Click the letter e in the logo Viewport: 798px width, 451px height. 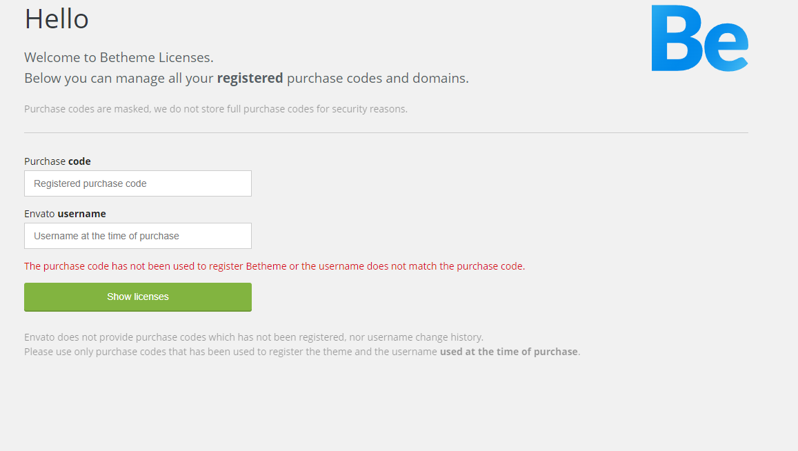(x=726, y=47)
